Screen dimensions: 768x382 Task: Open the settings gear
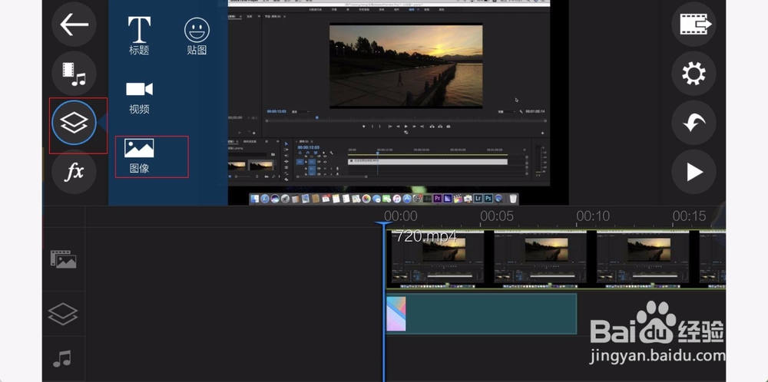coord(693,74)
